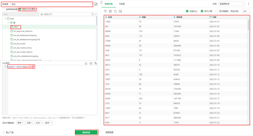Click the cell with date 2022-01-22
Screen dimensions: 253x136
(x=214, y=122)
